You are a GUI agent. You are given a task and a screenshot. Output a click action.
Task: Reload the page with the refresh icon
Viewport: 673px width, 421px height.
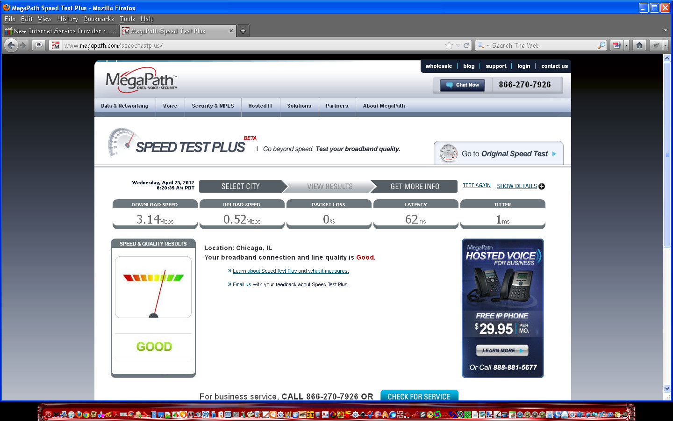(x=466, y=45)
